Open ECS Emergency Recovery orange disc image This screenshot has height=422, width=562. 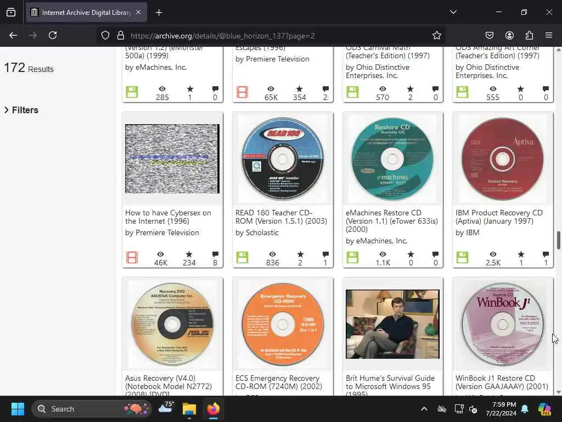click(x=283, y=324)
